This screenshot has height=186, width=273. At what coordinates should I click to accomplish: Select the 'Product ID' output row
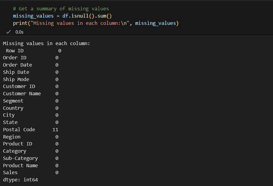[31, 144]
